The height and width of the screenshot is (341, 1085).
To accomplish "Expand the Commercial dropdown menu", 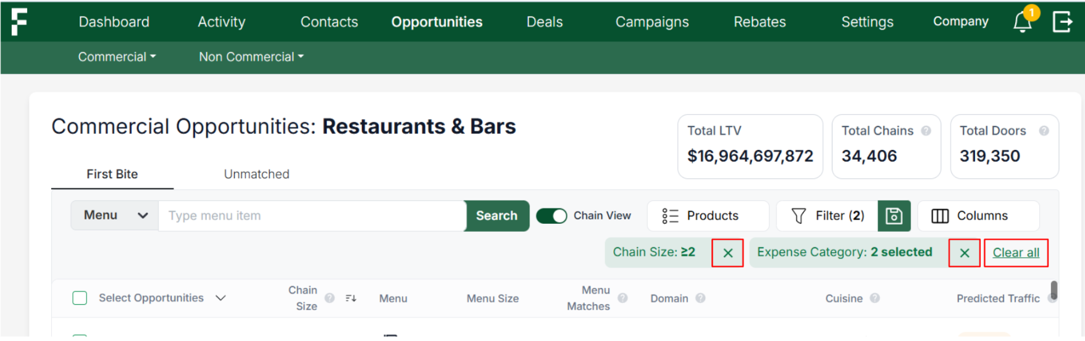I will coord(117,57).
